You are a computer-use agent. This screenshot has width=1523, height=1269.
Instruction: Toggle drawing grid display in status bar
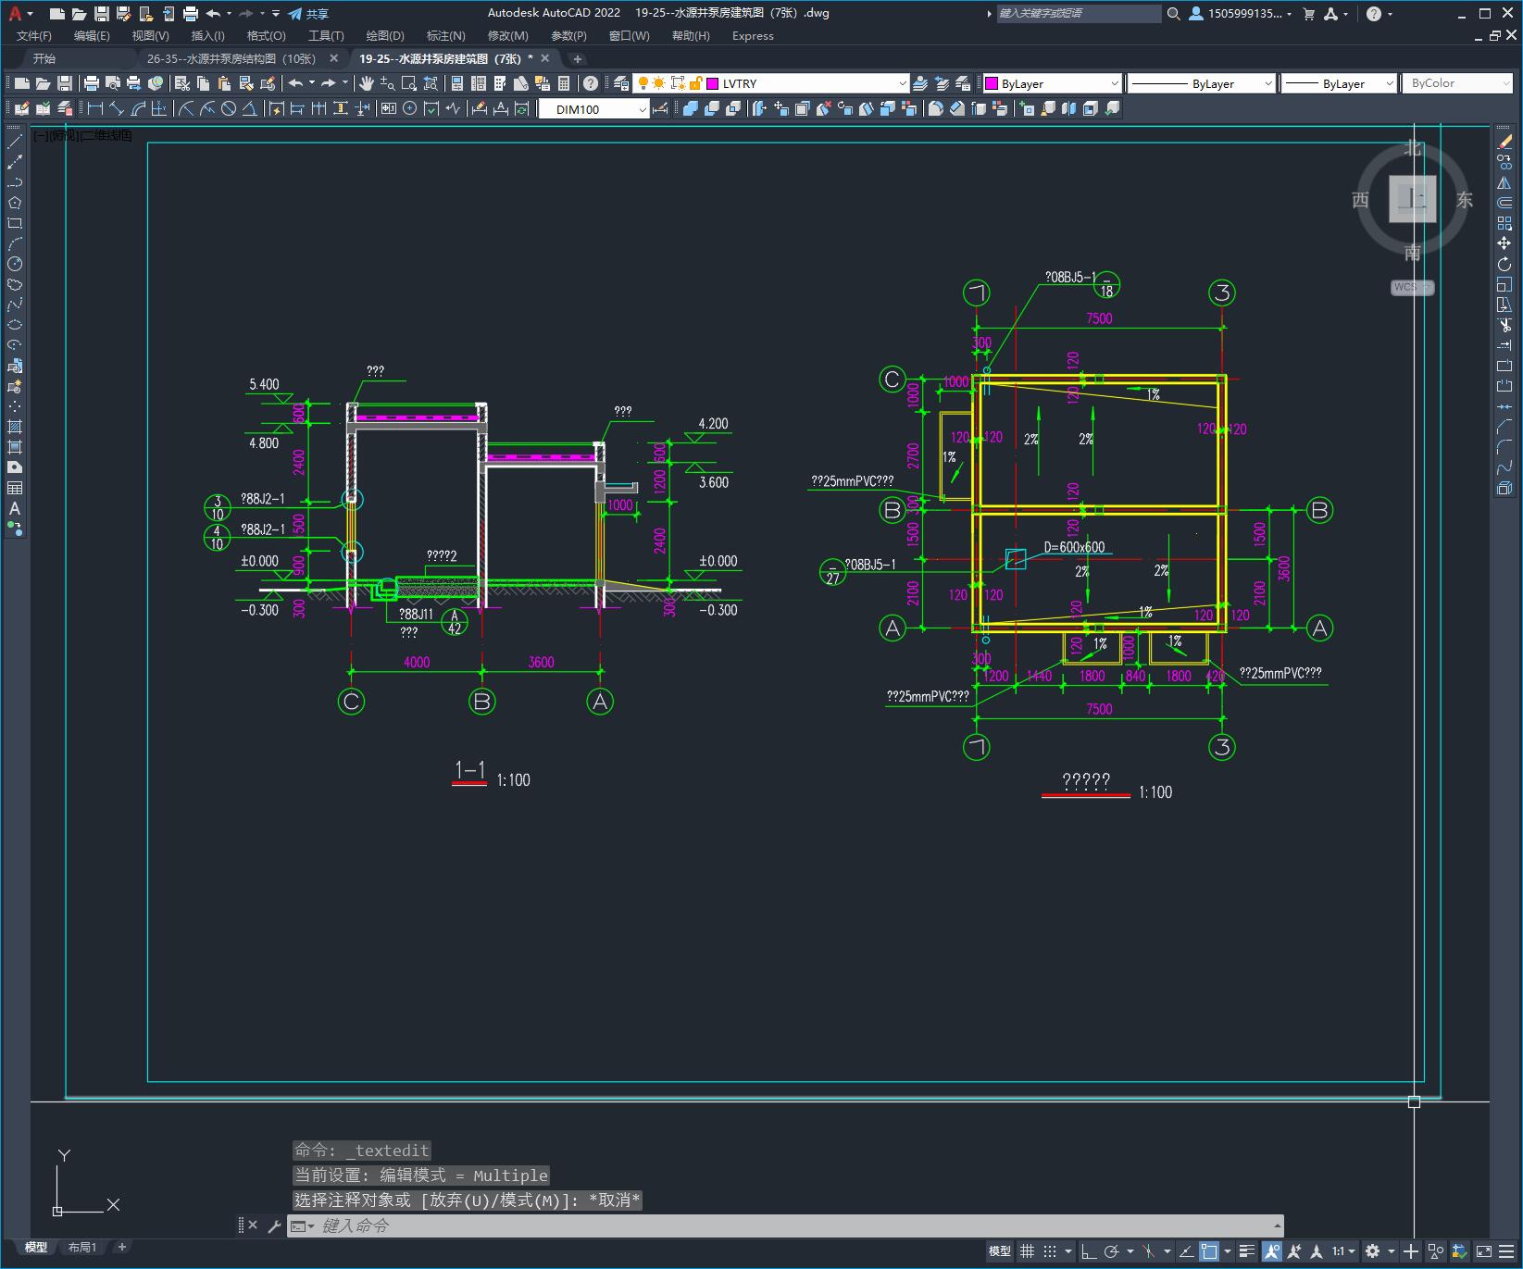point(1027,1251)
